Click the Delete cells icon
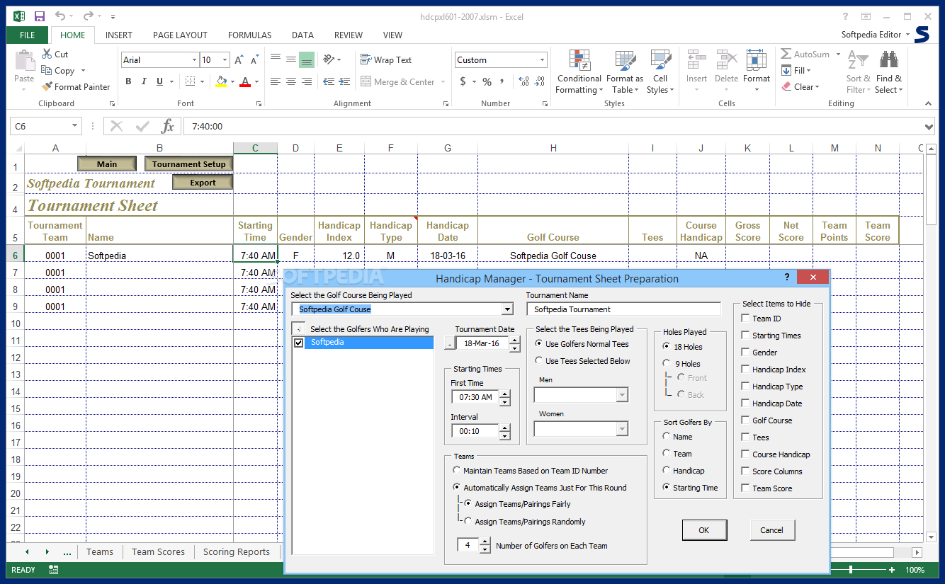The image size is (945, 584). click(x=726, y=60)
